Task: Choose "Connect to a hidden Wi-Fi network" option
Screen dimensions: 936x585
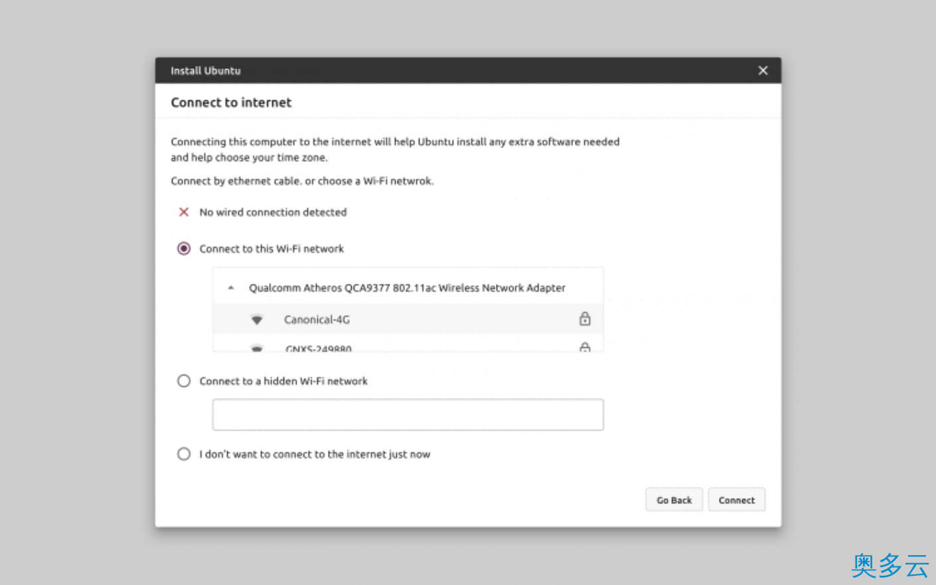Action: [x=184, y=381]
